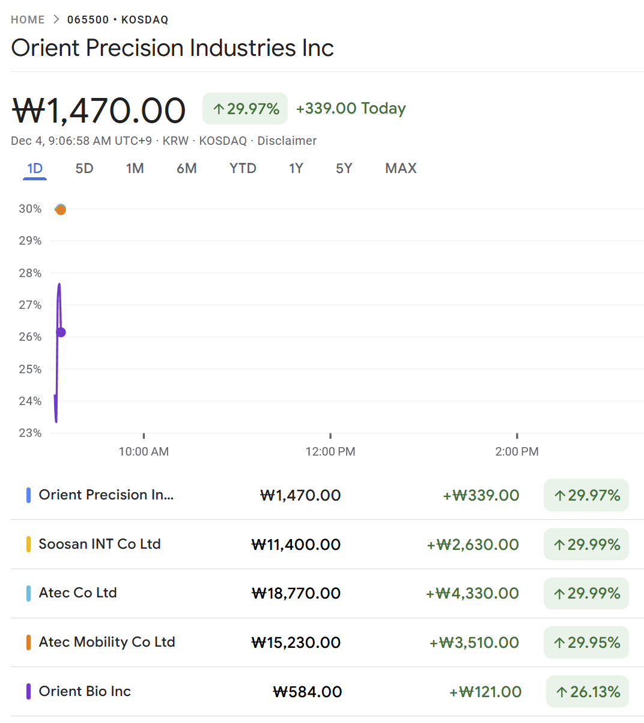Click the 26.13% badge for Orient Bio
This screenshot has height=723, width=644.
pyautogui.click(x=588, y=692)
